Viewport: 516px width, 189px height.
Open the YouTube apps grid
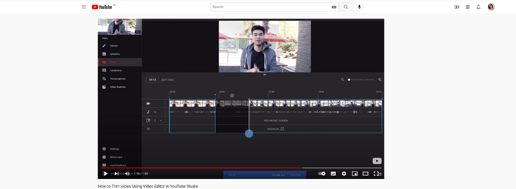coord(468,7)
